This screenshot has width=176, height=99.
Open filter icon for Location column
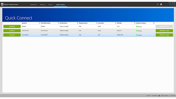coord(116,23)
